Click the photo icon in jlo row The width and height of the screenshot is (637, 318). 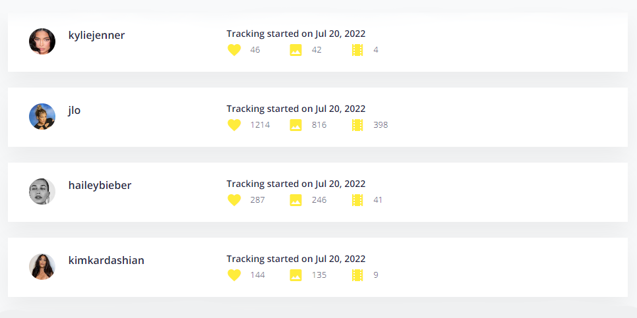(295, 125)
